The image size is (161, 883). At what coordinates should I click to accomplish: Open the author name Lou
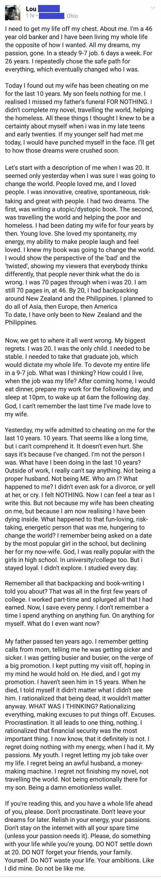31,9
